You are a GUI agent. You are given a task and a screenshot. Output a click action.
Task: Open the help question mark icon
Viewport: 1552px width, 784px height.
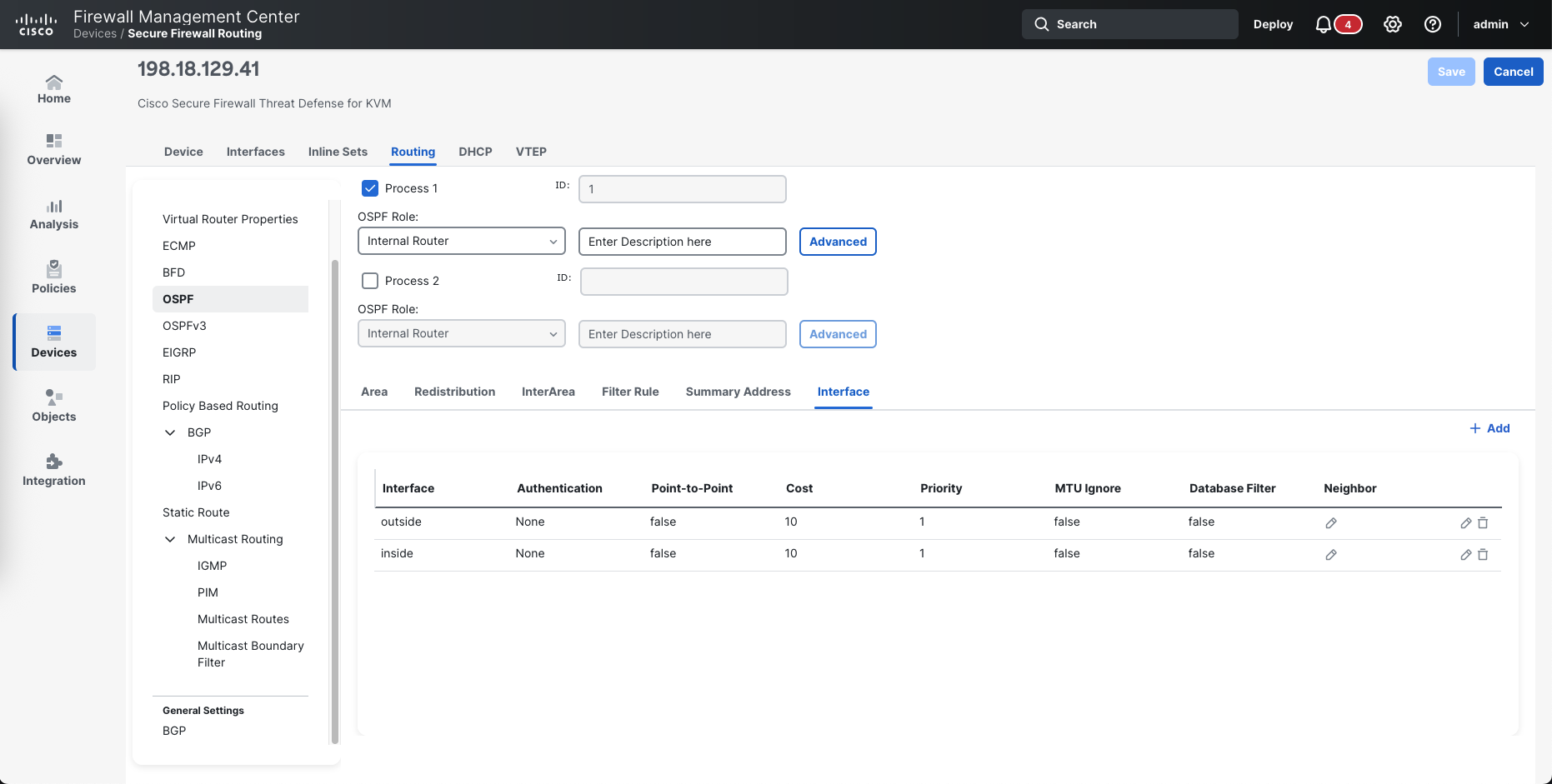click(x=1433, y=24)
